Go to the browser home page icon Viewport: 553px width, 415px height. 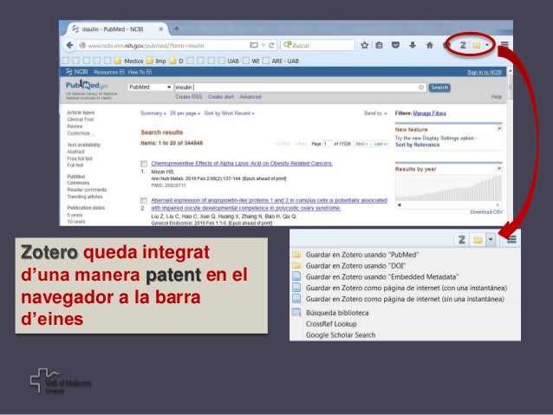[x=430, y=45]
